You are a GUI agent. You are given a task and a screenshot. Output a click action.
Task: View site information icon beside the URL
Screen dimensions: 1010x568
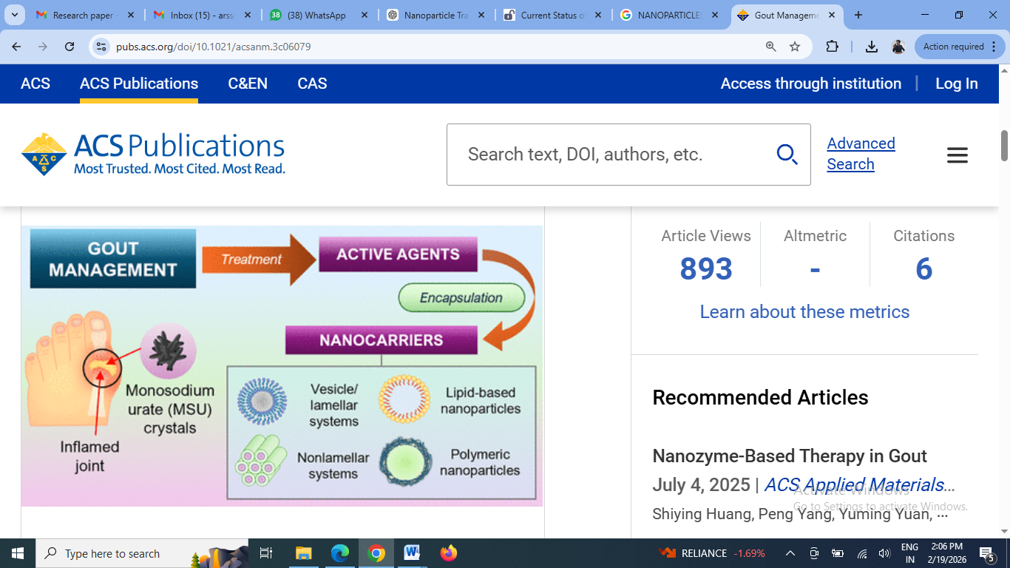[101, 47]
